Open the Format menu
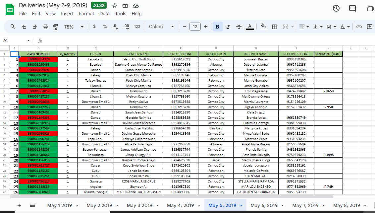This screenshot has width=375, height=213. 86,14
